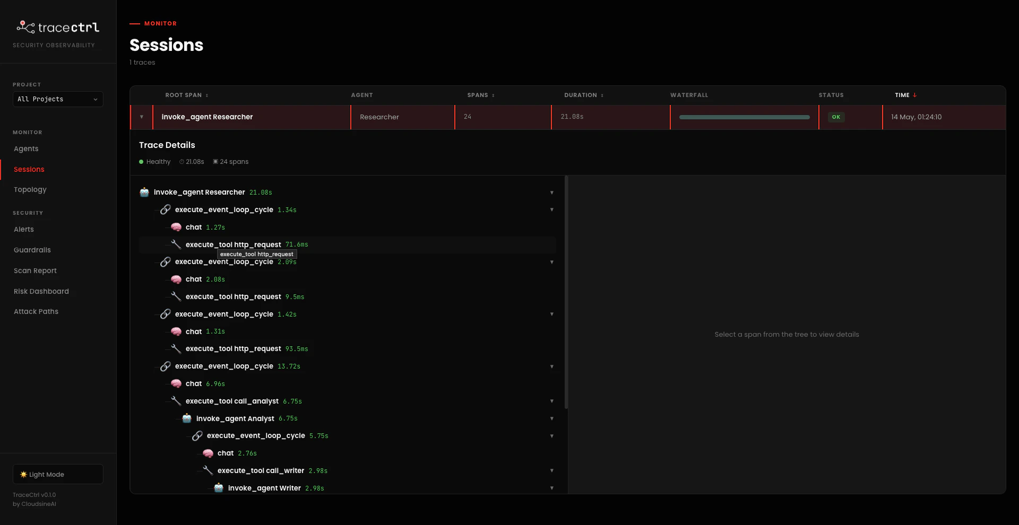Click the waterfall bar of Researcher session
The width and height of the screenshot is (1019, 525).
[744, 117]
